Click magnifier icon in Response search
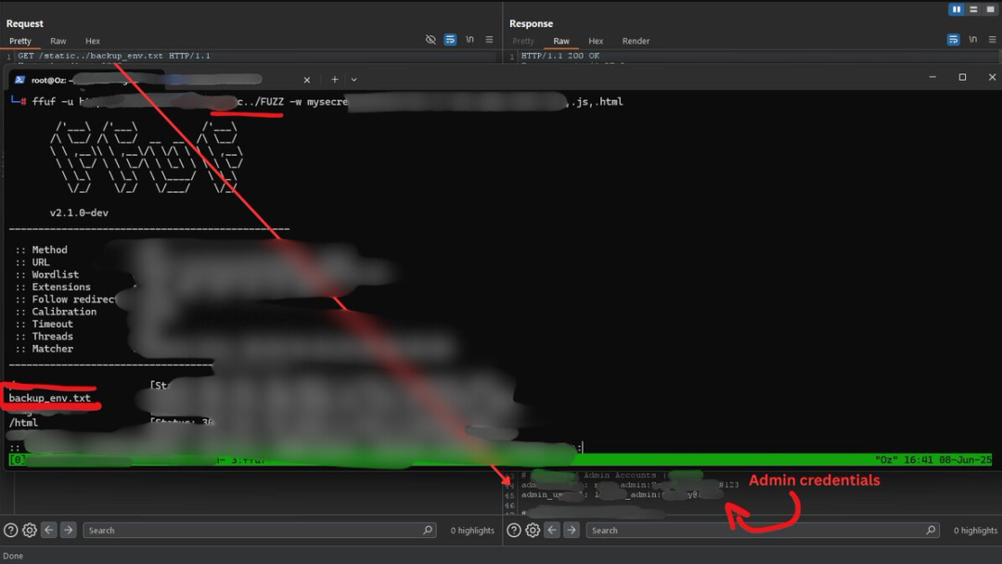The height and width of the screenshot is (564, 1002). 931,531
